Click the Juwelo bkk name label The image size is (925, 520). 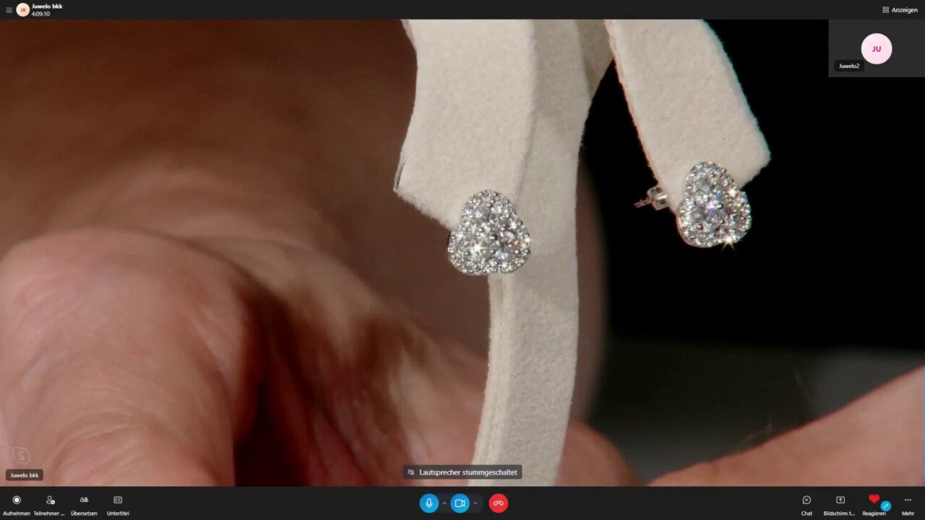pos(25,475)
